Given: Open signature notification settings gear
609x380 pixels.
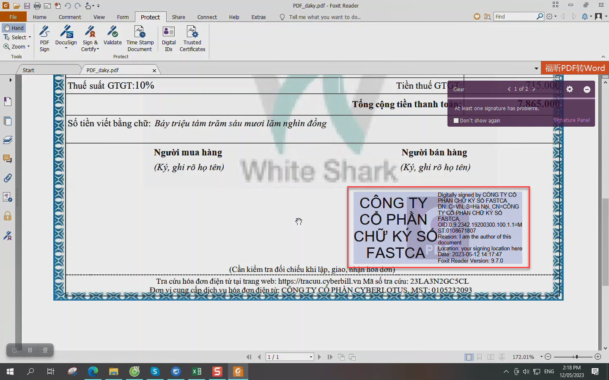Looking at the screenshot, I should [x=570, y=89].
